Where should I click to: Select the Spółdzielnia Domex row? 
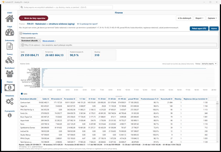tap(118, 128)
